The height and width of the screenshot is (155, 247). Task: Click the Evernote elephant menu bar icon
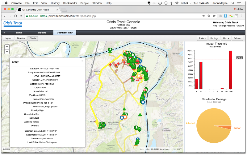[149, 3]
